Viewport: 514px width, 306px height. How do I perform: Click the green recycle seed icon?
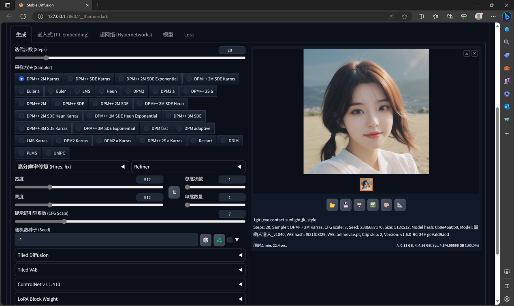[219, 240]
